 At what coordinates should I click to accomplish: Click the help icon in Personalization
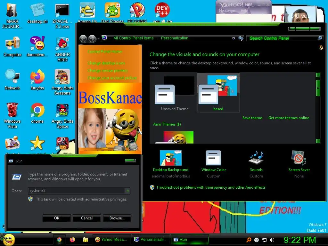click(321, 47)
